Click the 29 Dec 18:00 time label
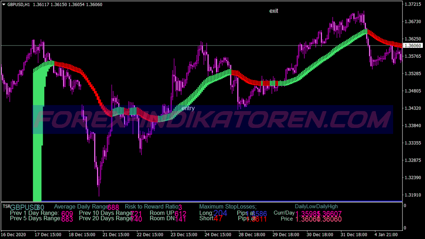The image size is (425, 239). [286, 235]
